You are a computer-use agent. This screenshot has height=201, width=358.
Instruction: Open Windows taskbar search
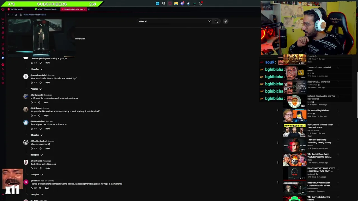[164, 3]
